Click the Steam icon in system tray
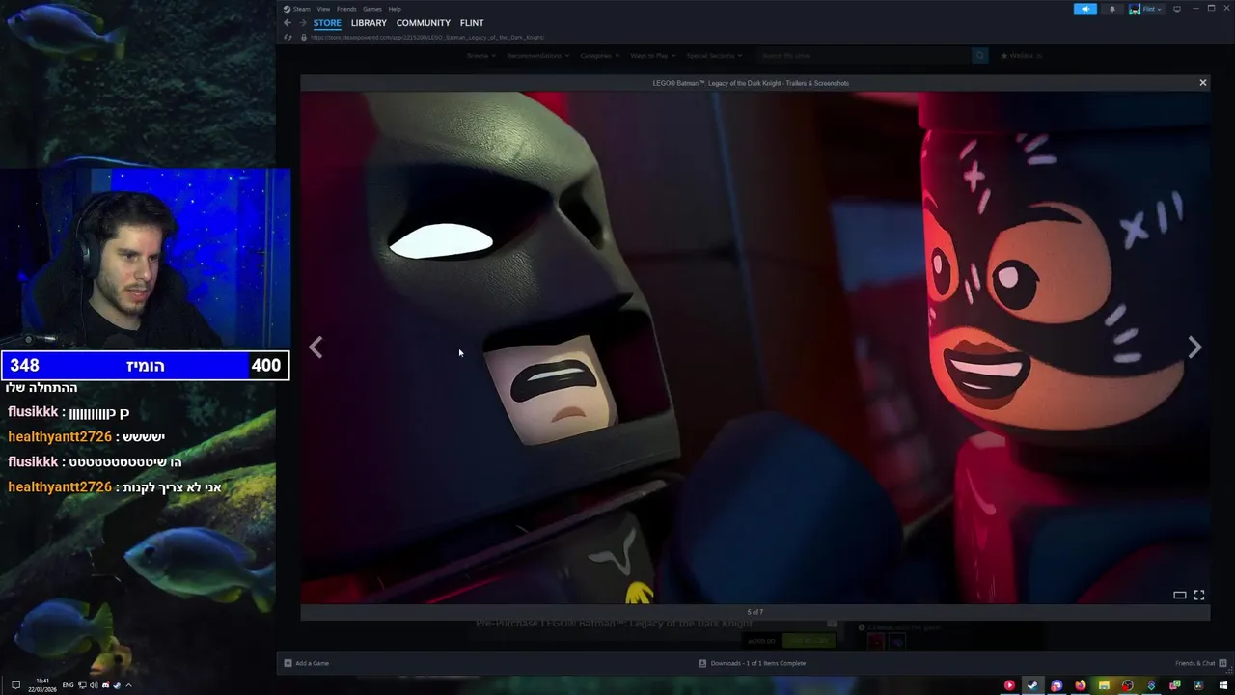Viewport: 1235px width, 695px height. pos(117,685)
